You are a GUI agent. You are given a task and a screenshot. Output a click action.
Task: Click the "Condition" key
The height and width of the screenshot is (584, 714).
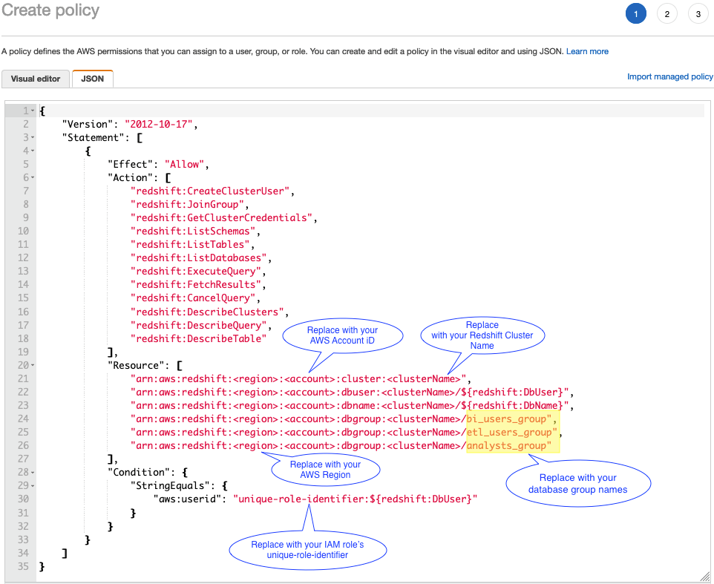[142, 472]
